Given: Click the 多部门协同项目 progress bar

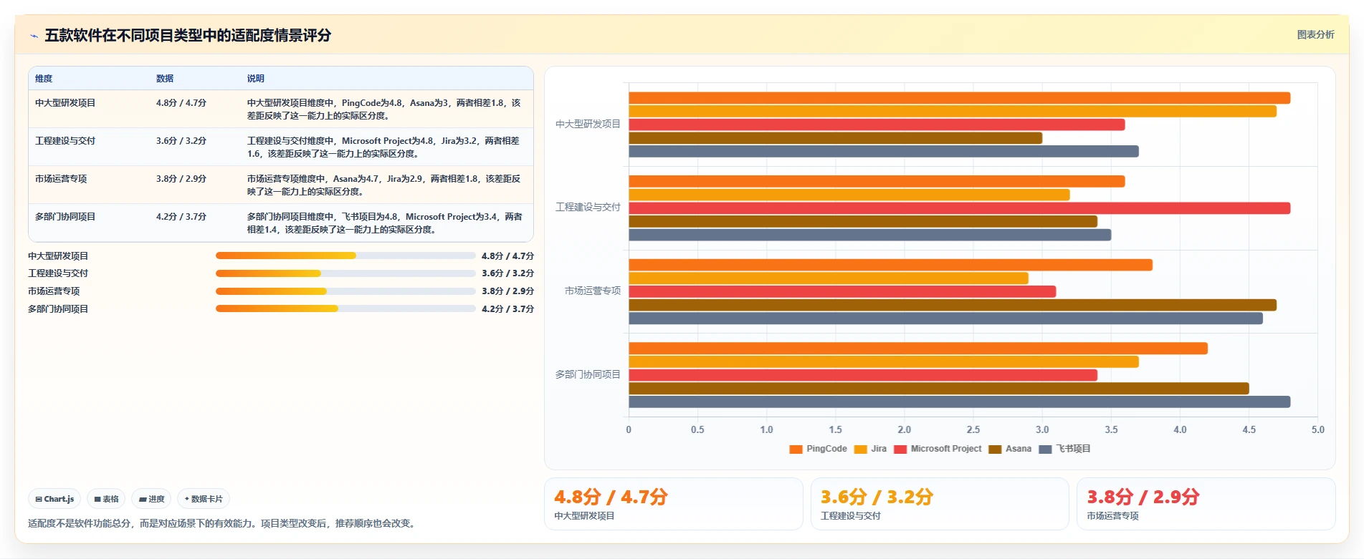Looking at the screenshot, I should tap(345, 308).
